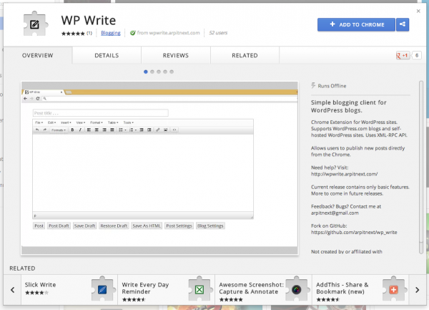Click the Simple blogging client headline
Screen dimensions: 429x310
click(x=349, y=106)
